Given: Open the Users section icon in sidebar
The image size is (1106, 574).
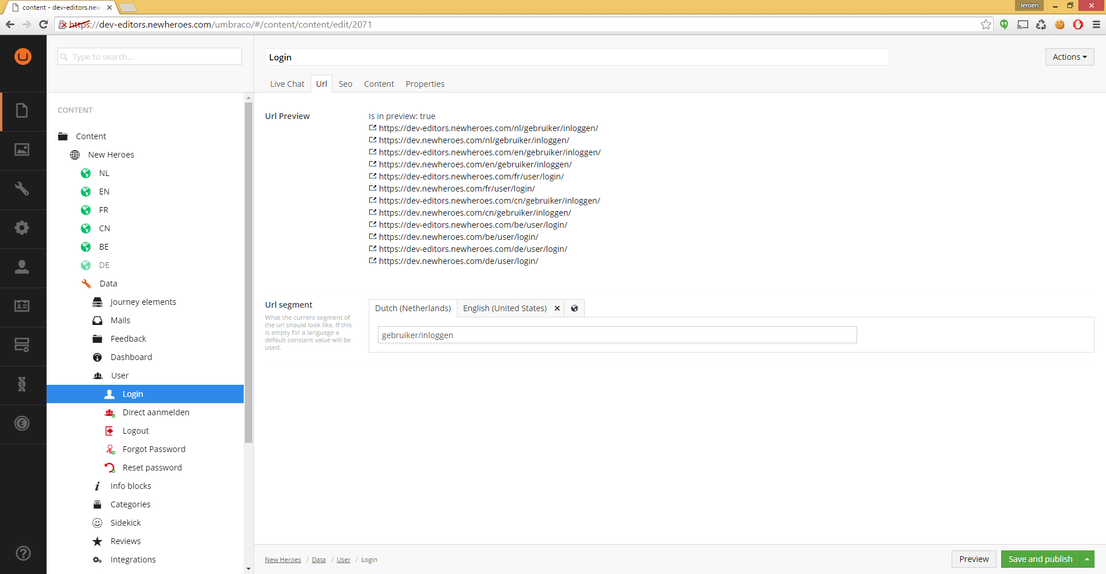Looking at the screenshot, I should click(22, 267).
